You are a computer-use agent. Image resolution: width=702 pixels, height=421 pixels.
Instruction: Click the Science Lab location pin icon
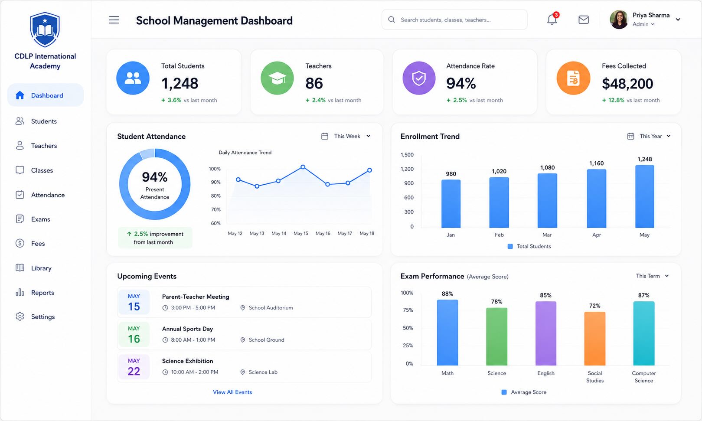[x=243, y=372]
